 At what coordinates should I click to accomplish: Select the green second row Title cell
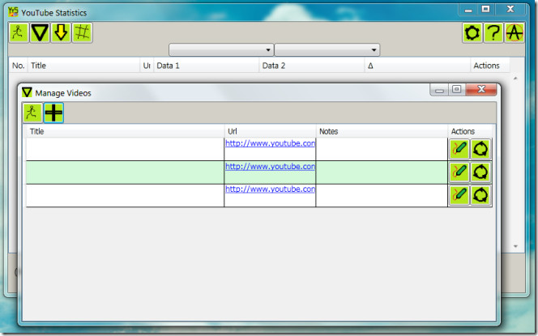126,172
